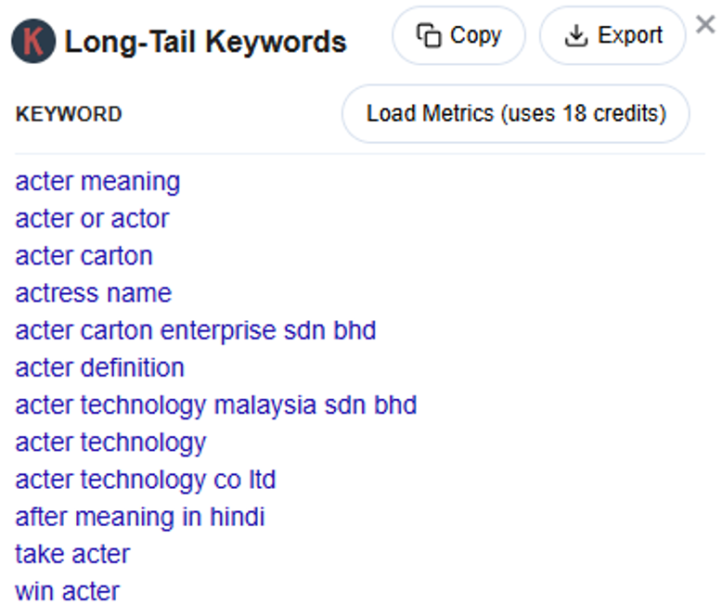This screenshot has width=722, height=604.
Task: Close the Long-Tail Keywords panel
Action: [x=705, y=25]
